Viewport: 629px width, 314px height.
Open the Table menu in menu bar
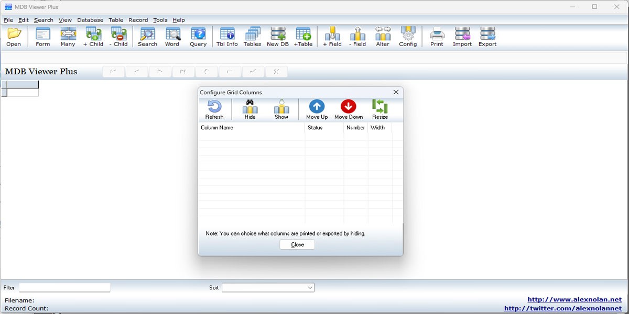[x=116, y=20]
